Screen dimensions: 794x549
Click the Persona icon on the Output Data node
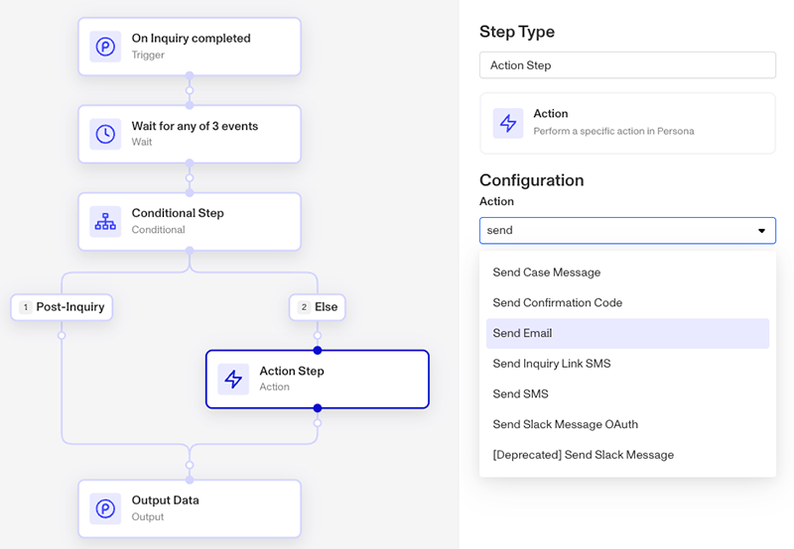[x=105, y=508]
